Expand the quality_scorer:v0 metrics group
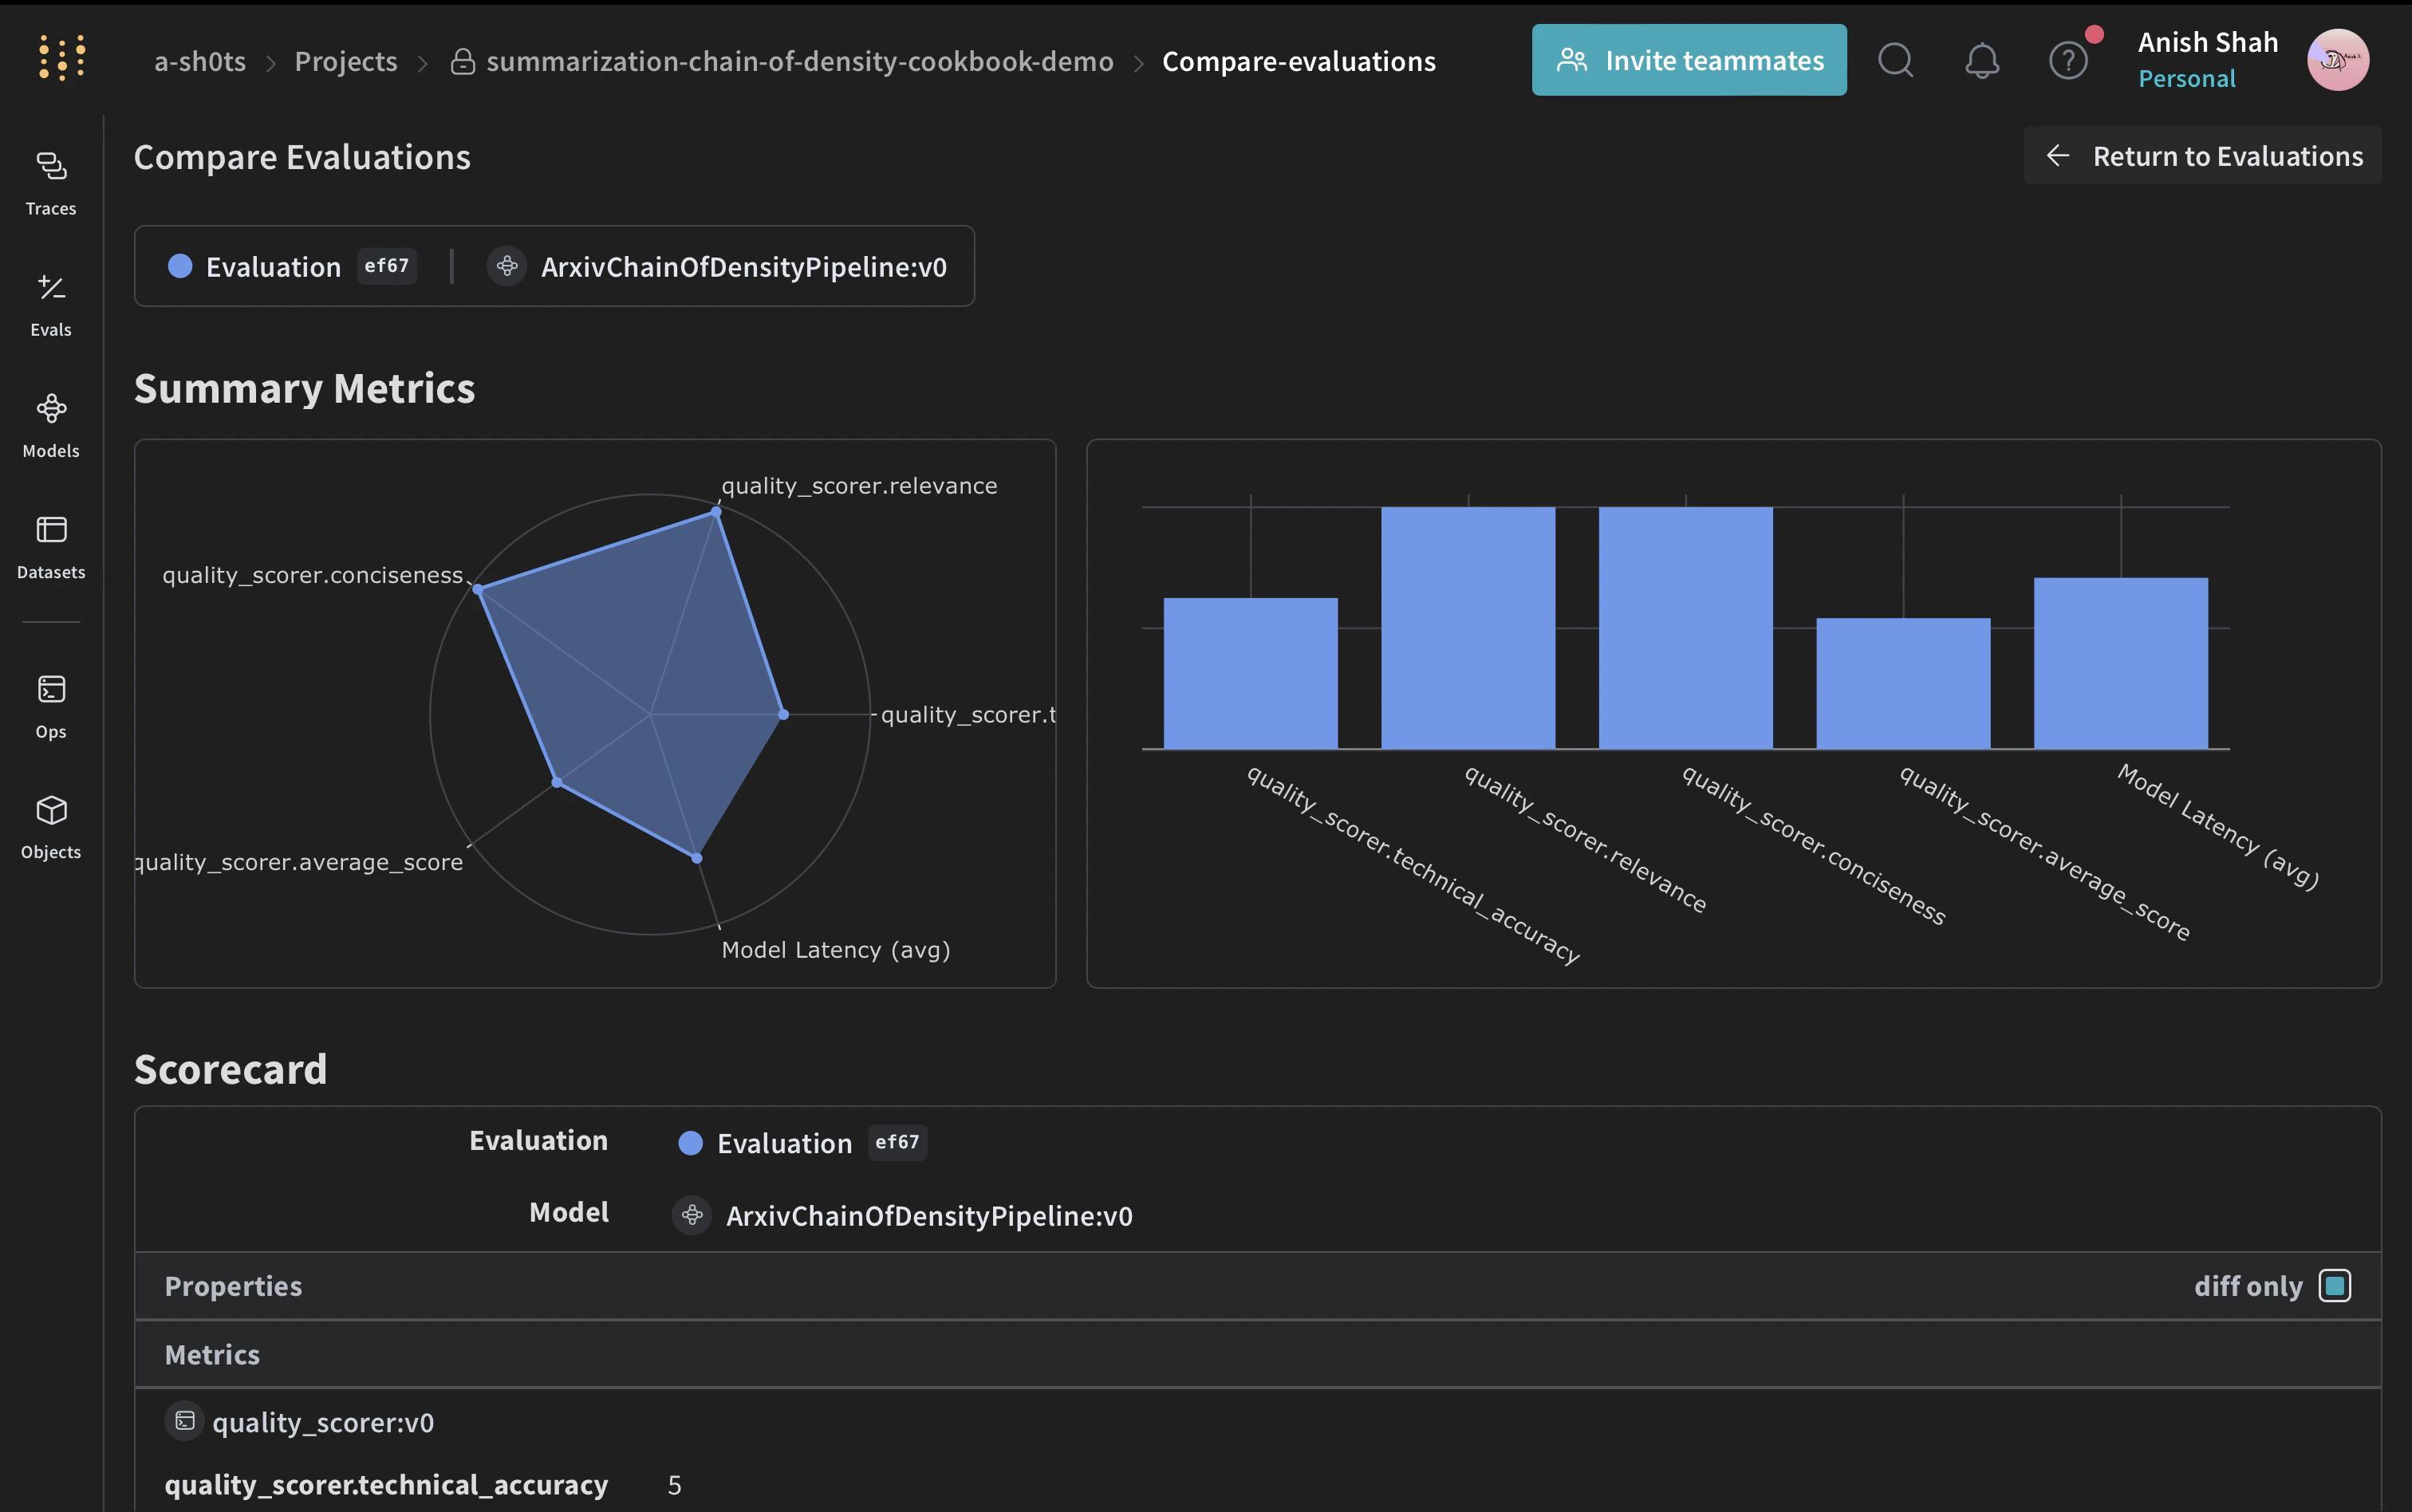2412x1512 pixels. tap(322, 1421)
